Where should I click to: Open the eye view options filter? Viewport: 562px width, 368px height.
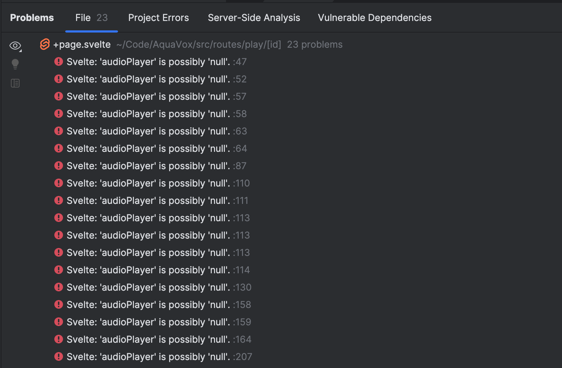[15, 46]
